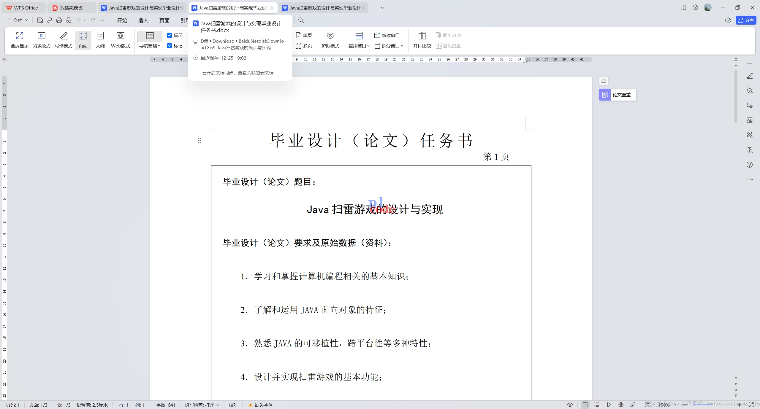Close the active Java扫雷 document tab

[272, 8]
